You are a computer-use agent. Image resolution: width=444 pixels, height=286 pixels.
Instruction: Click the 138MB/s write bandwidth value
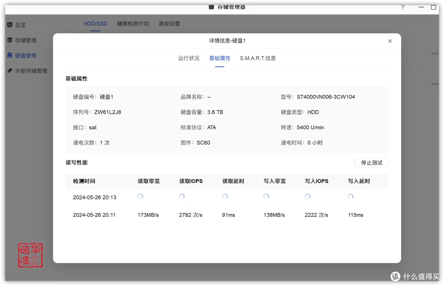(x=274, y=215)
